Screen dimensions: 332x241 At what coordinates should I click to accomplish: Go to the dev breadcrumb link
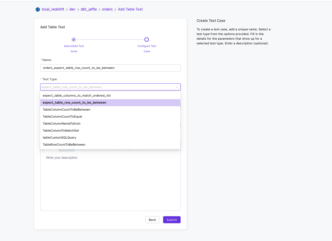tap(72, 9)
